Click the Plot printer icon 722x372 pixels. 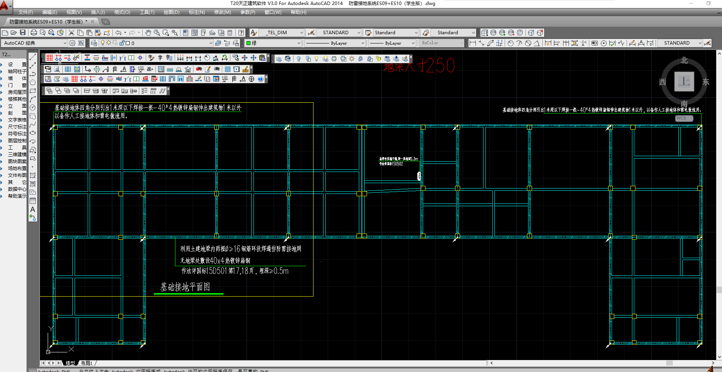click(34, 33)
